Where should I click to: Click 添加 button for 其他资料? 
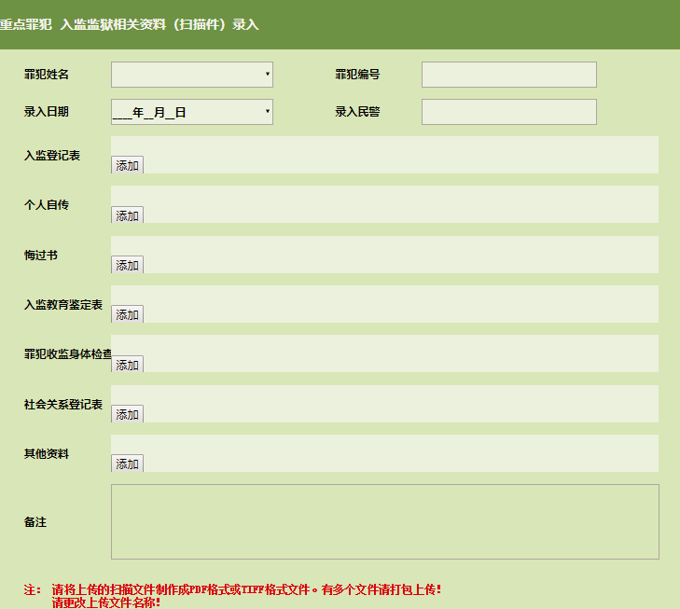(x=127, y=464)
